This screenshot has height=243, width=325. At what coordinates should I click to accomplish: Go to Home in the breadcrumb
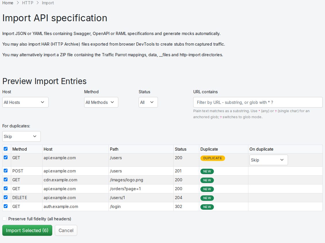click(x=8, y=3)
